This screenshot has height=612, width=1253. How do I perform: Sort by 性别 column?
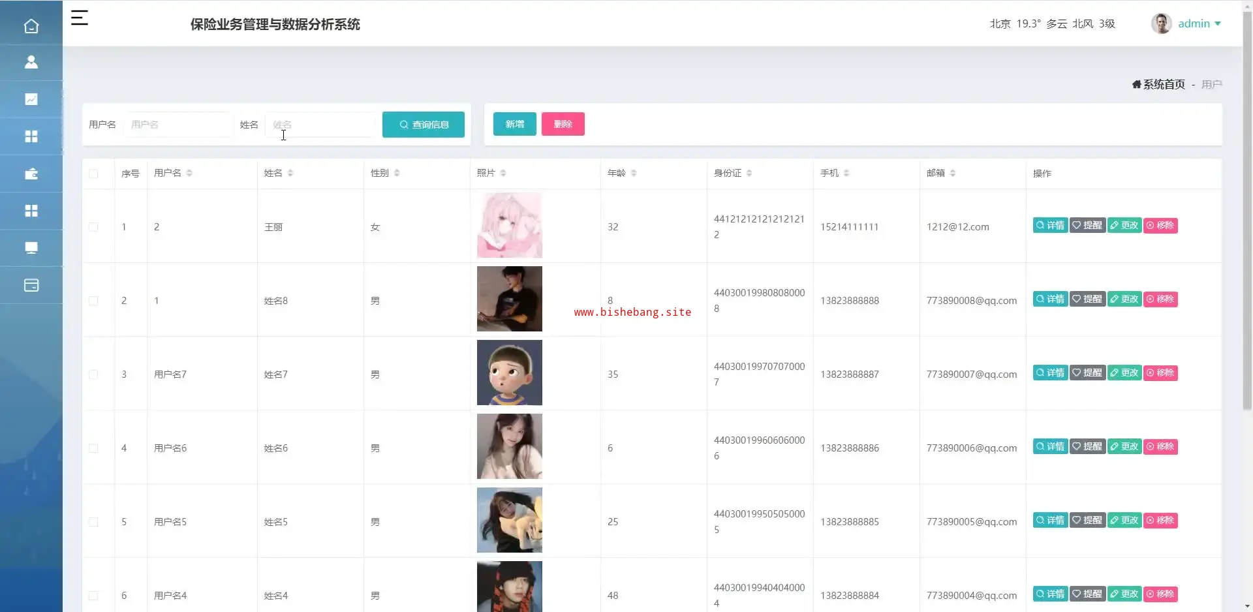(x=397, y=173)
